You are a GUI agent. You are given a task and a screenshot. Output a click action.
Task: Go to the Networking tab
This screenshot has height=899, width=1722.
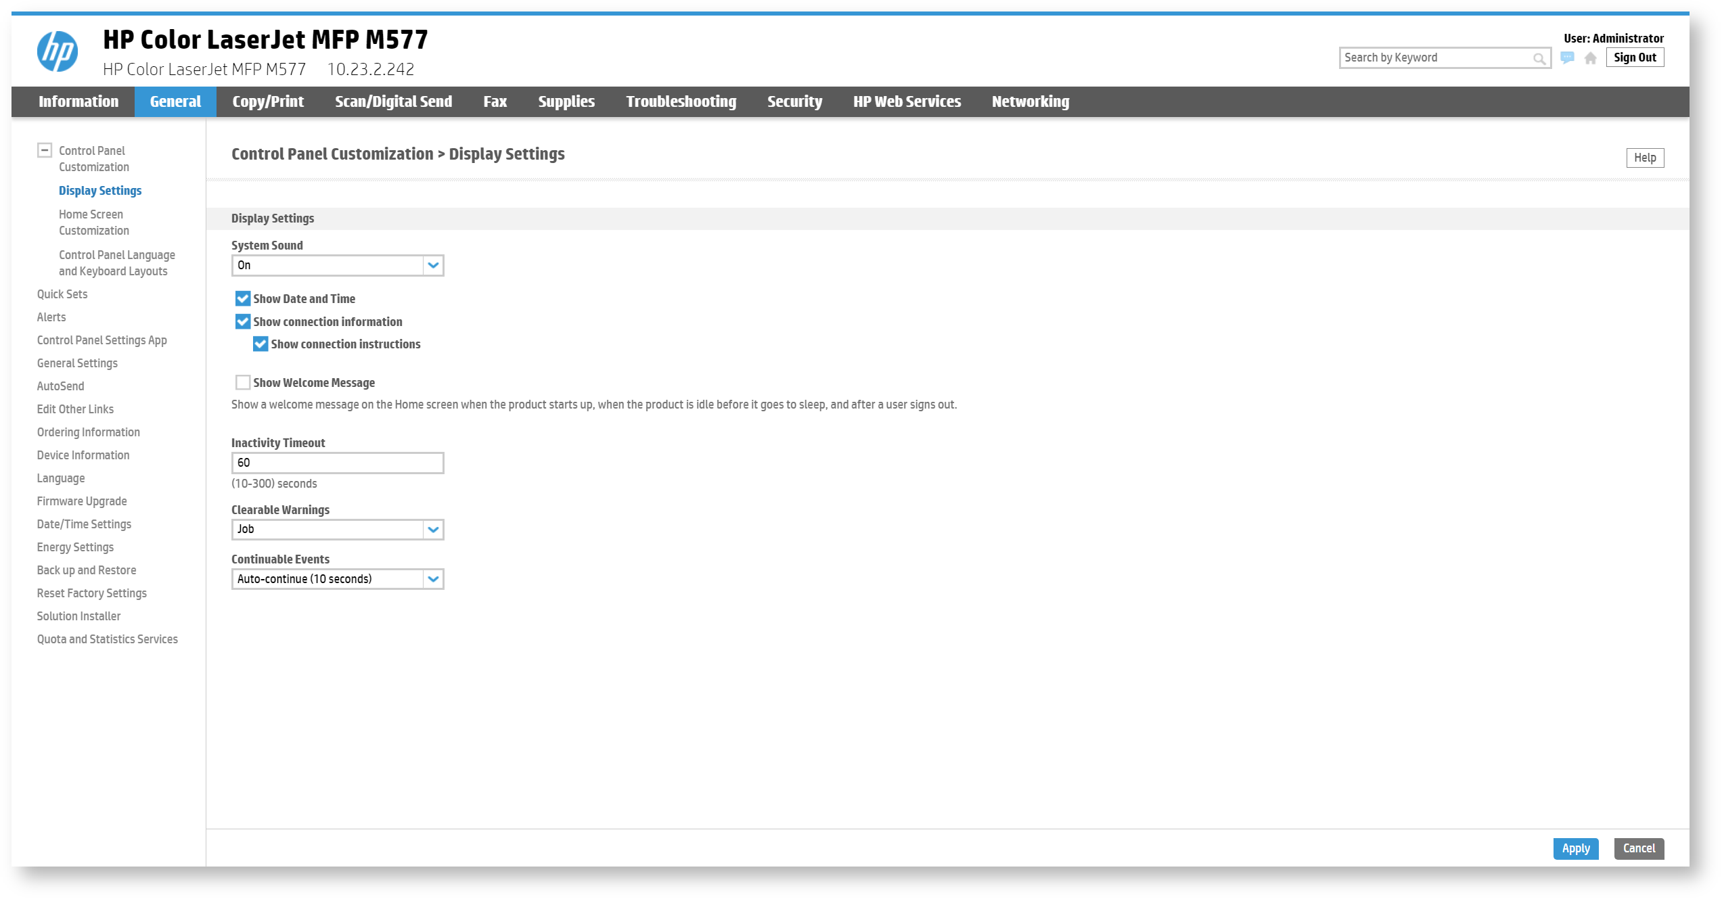pos(1030,101)
